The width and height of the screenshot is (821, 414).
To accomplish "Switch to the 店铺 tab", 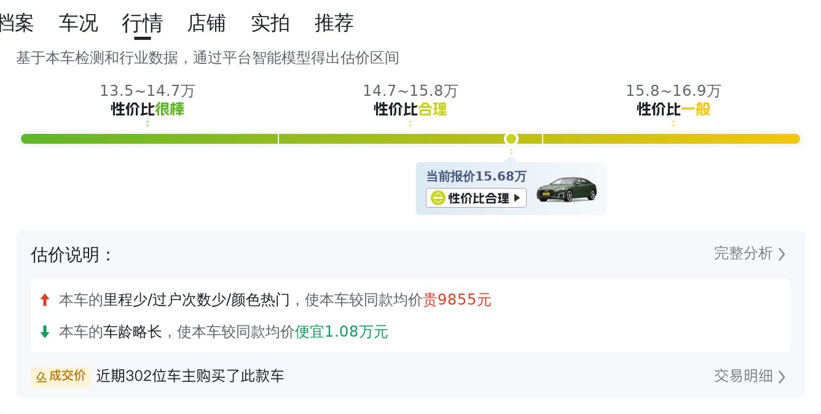I will tap(206, 23).
